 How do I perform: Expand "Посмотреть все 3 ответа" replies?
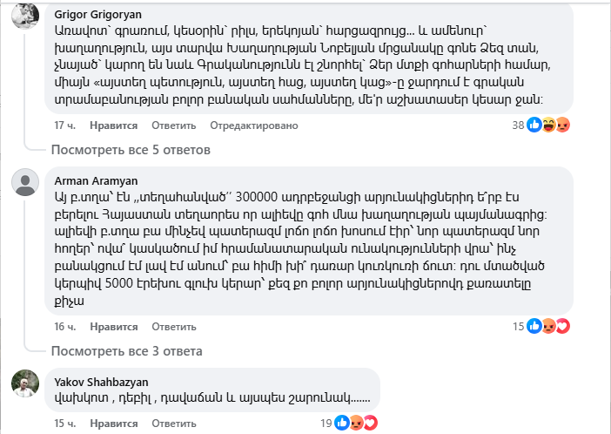(x=126, y=351)
